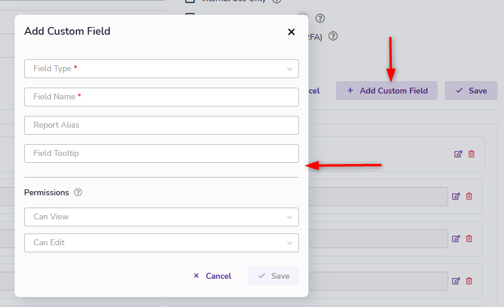
Task: Delete the third custom field row
Action: point(469,239)
